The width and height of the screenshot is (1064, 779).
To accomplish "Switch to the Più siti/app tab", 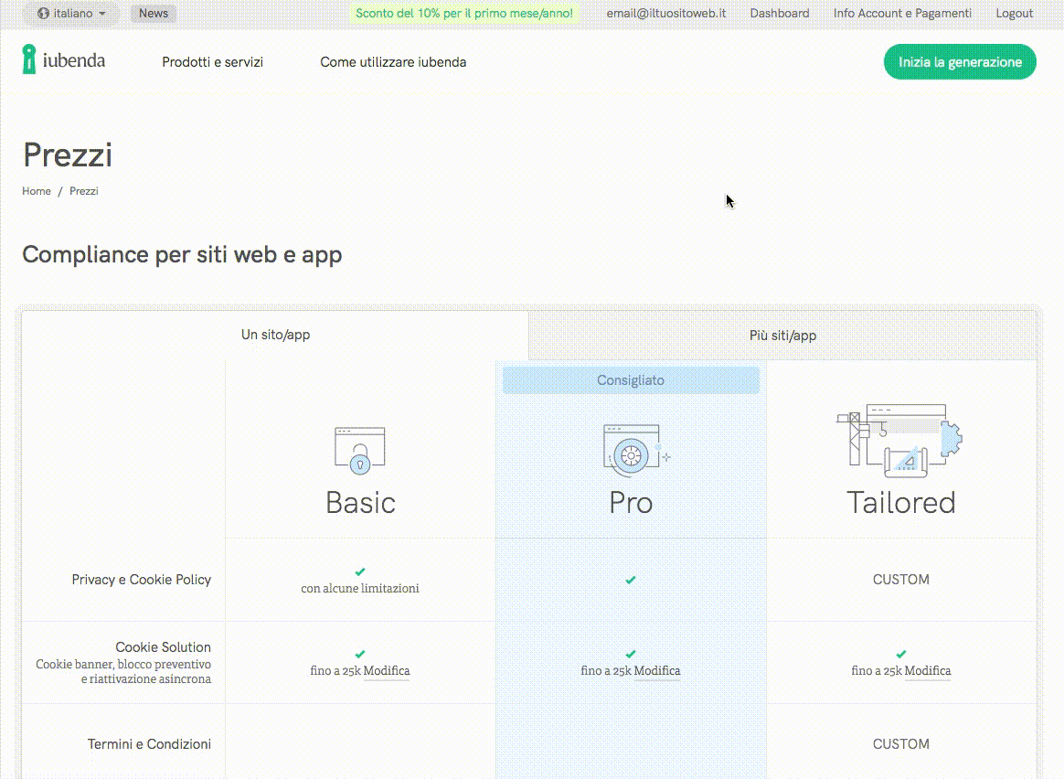I will pyautogui.click(x=782, y=335).
